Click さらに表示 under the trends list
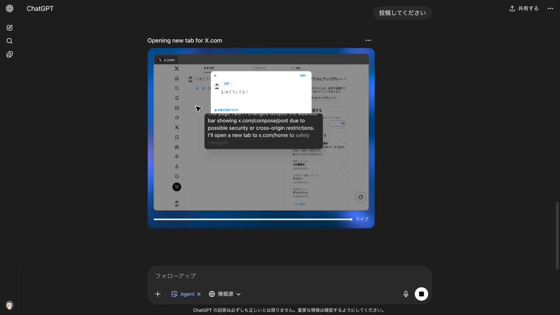 click(299, 204)
